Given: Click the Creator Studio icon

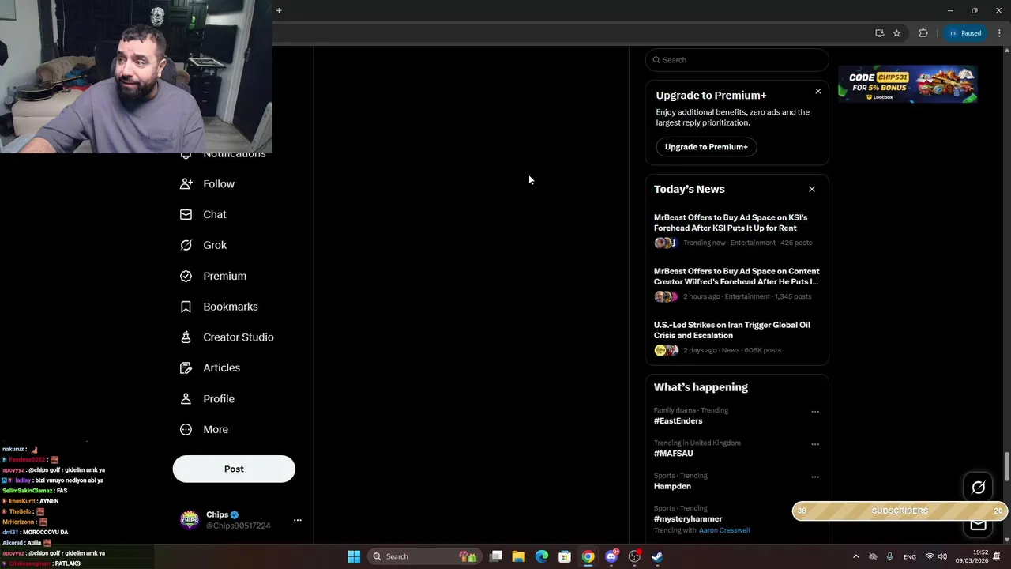Looking at the screenshot, I should (x=186, y=337).
